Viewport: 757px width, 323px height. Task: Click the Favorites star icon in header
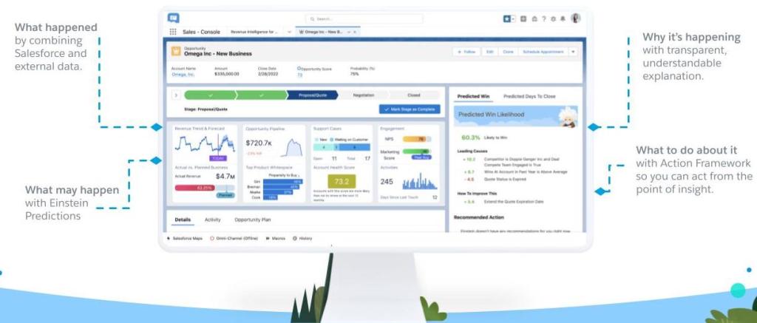tap(507, 18)
